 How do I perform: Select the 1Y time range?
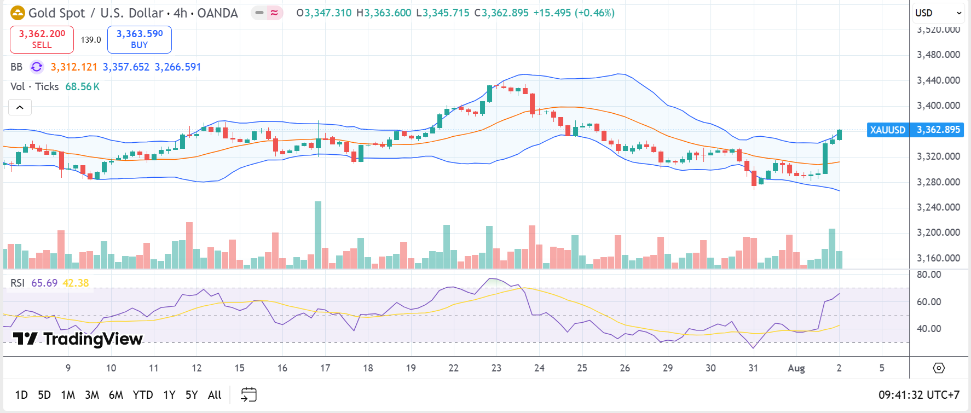click(x=169, y=395)
